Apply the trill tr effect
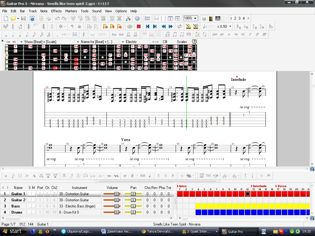 pyautogui.click(x=125, y=176)
